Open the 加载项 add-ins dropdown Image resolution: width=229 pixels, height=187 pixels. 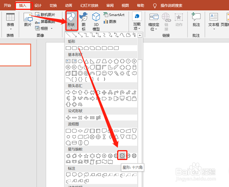[x=137, y=21]
